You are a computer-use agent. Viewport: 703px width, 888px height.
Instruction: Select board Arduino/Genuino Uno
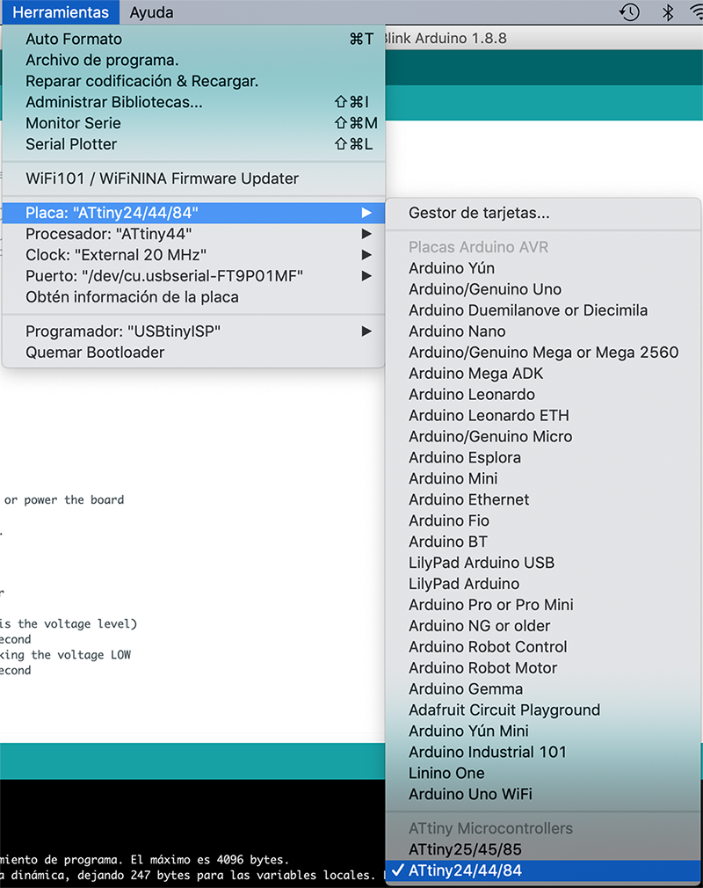543,289
